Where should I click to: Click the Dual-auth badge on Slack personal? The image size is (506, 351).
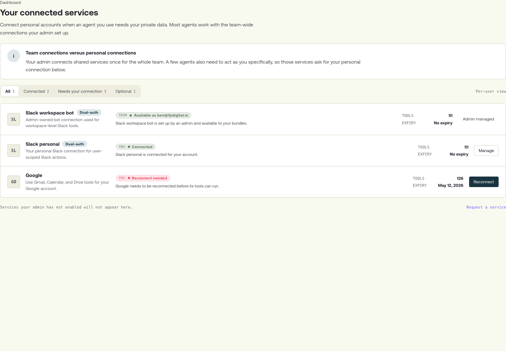75,144
